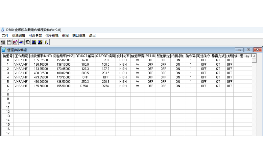Click the QT/DQT encode cell 203.5 in channel 3
Viewport: 263px width, 164px height.
click(105, 73)
